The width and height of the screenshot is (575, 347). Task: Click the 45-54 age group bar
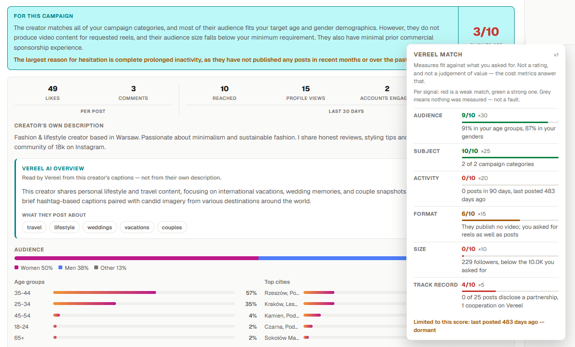(x=144, y=315)
